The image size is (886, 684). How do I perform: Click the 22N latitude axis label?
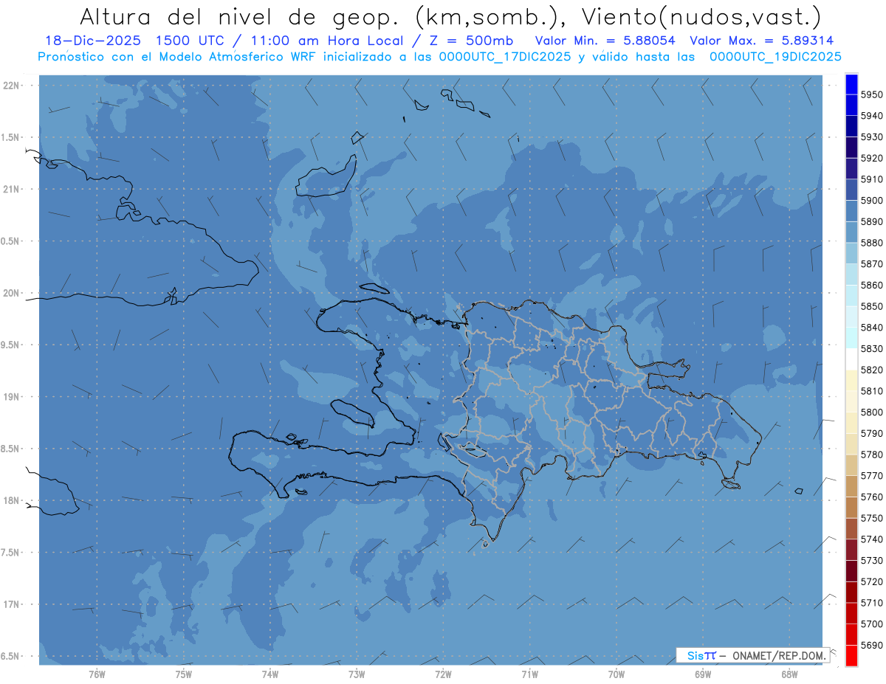pos(11,85)
